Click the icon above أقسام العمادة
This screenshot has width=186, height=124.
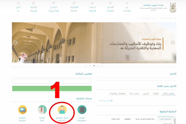110,3
